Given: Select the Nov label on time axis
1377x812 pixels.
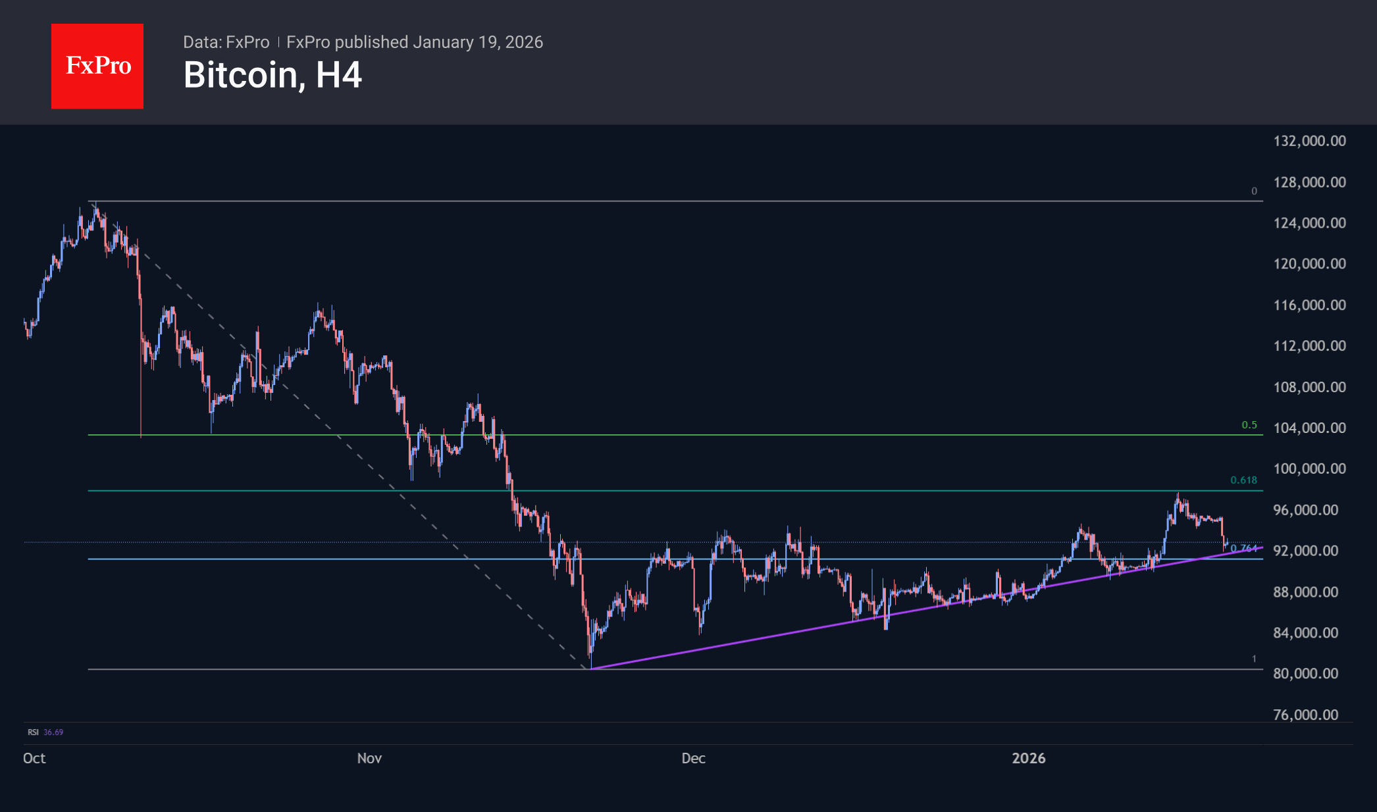Looking at the screenshot, I should [x=369, y=758].
